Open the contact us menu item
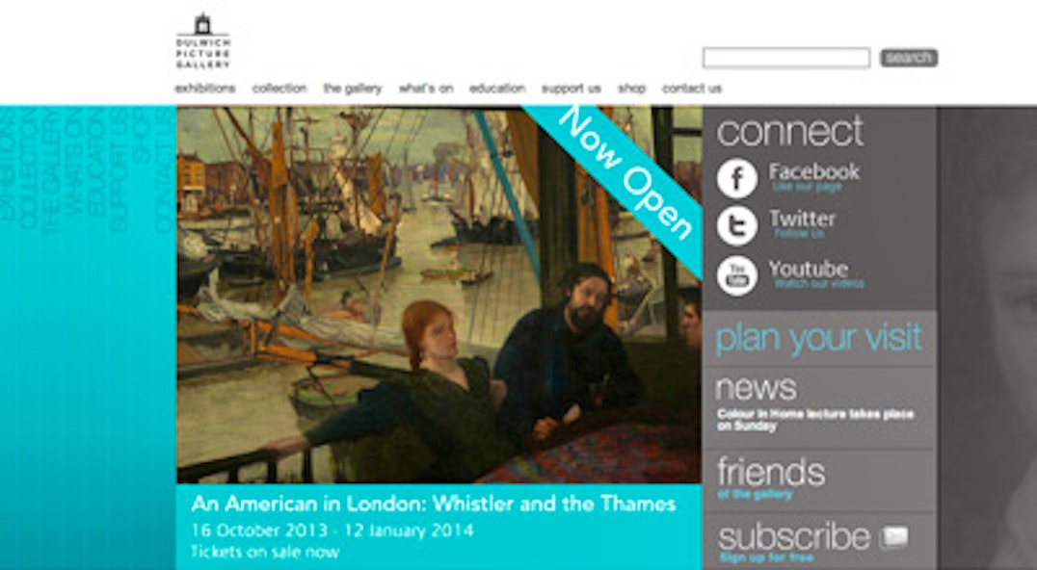The image size is (1037, 570). [x=692, y=89]
